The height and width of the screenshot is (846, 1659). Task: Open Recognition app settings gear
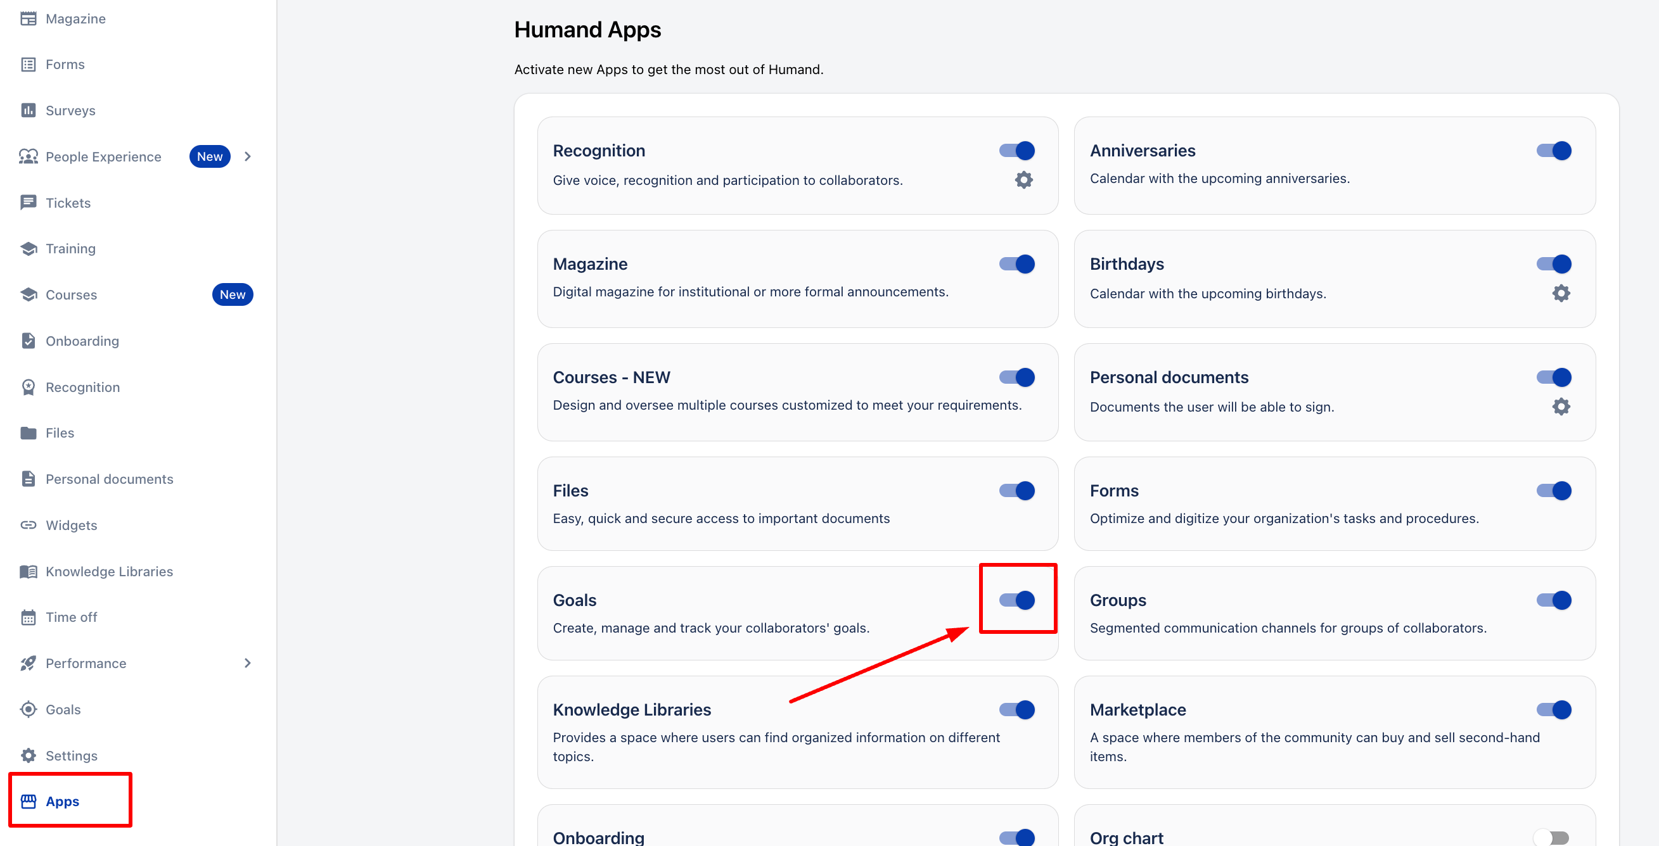point(1023,180)
